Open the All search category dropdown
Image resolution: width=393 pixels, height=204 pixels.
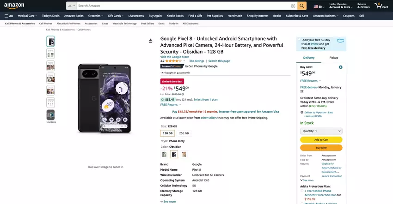pos(71,6)
